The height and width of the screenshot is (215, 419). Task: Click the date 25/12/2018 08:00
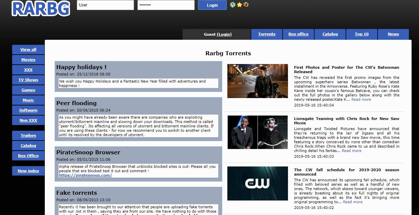click(93, 74)
